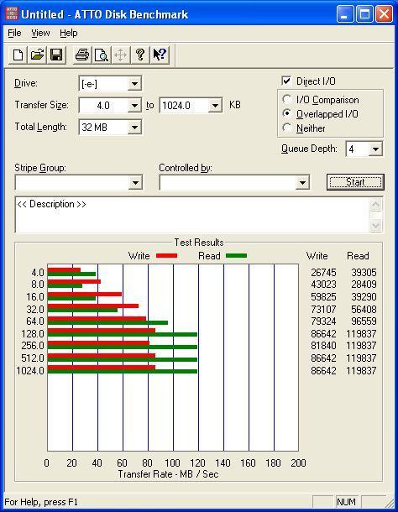Screen dimensions: 398x512
Task: Close the ATTO Disk Benchmark window
Action: pos(384,14)
